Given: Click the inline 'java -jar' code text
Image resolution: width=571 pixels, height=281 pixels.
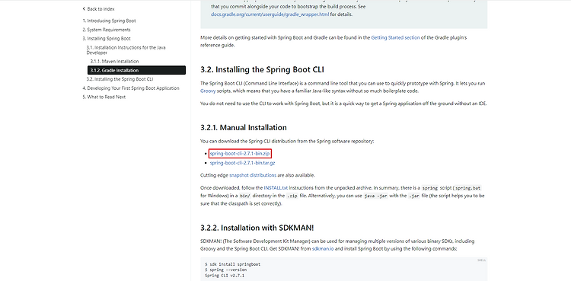Looking at the screenshot, I should (375, 196).
